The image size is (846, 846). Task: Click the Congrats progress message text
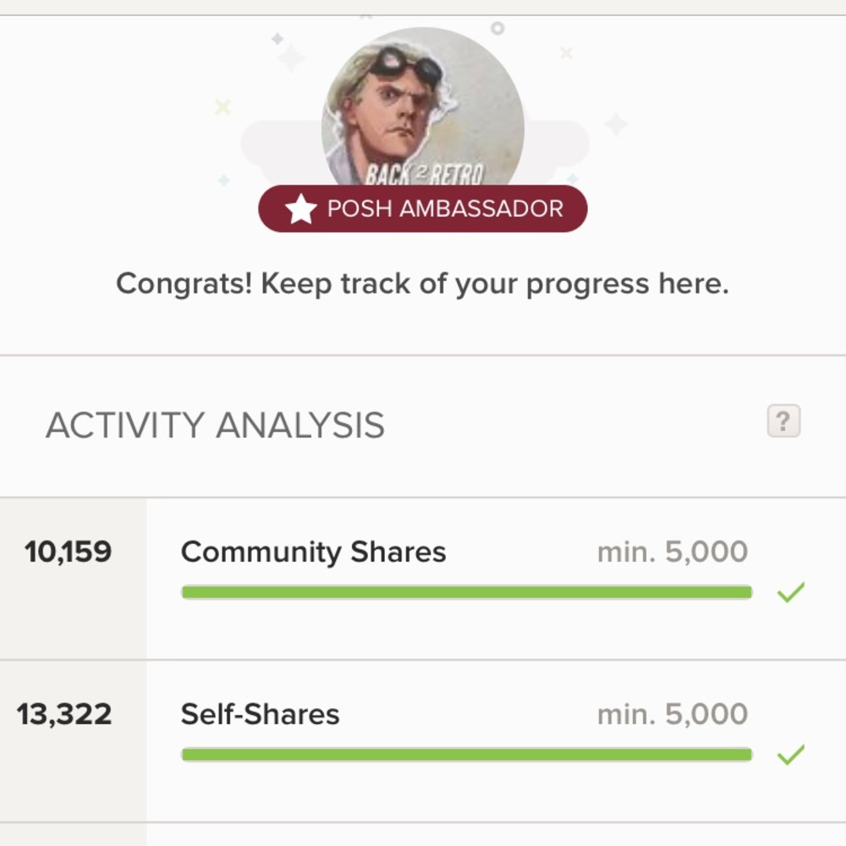click(422, 284)
